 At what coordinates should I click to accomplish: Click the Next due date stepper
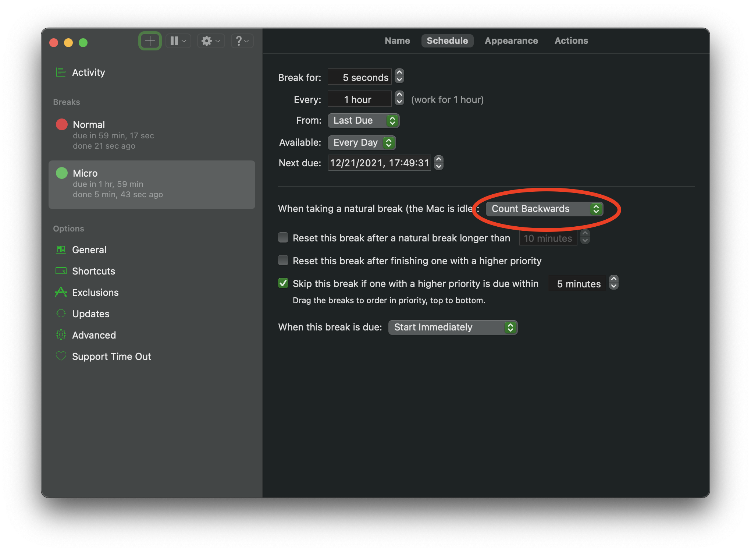[439, 162]
